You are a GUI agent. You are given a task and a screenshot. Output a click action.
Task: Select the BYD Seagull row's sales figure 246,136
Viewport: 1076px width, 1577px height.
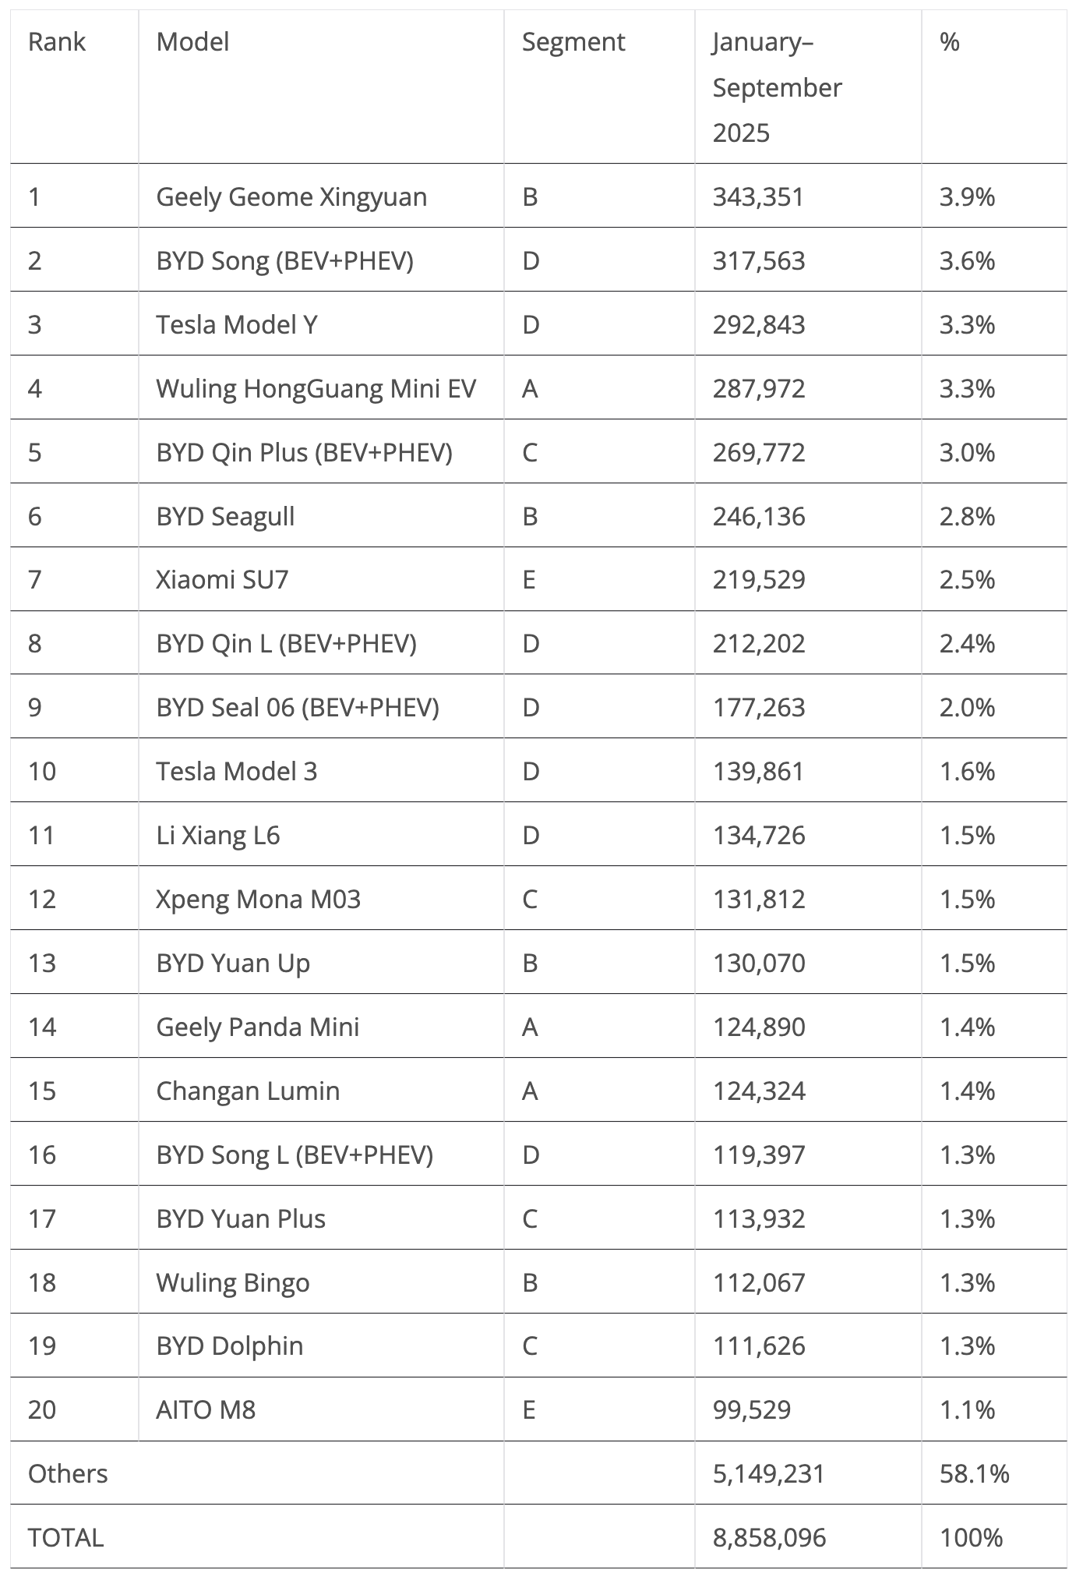click(x=758, y=516)
